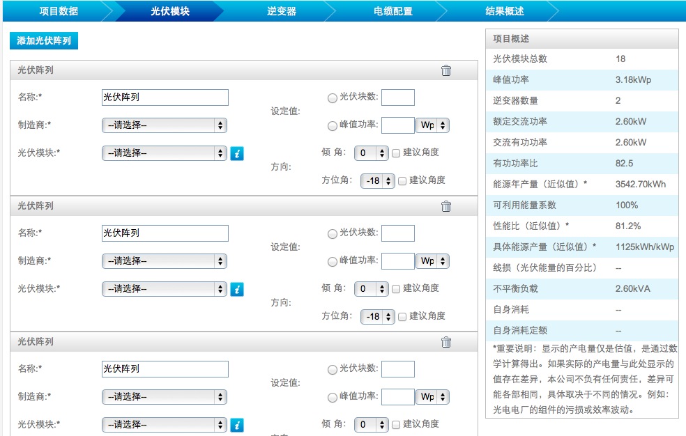The image size is (686, 436).
Task: Open 倾角 value selector in first array
Action: tap(372, 153)
